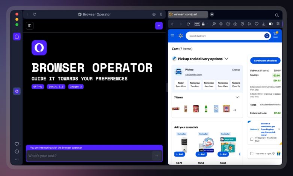Select the Tomorrow 9am-10am pickup slot
This screenshot has height=176, width=293.
(x=223, y=85)
